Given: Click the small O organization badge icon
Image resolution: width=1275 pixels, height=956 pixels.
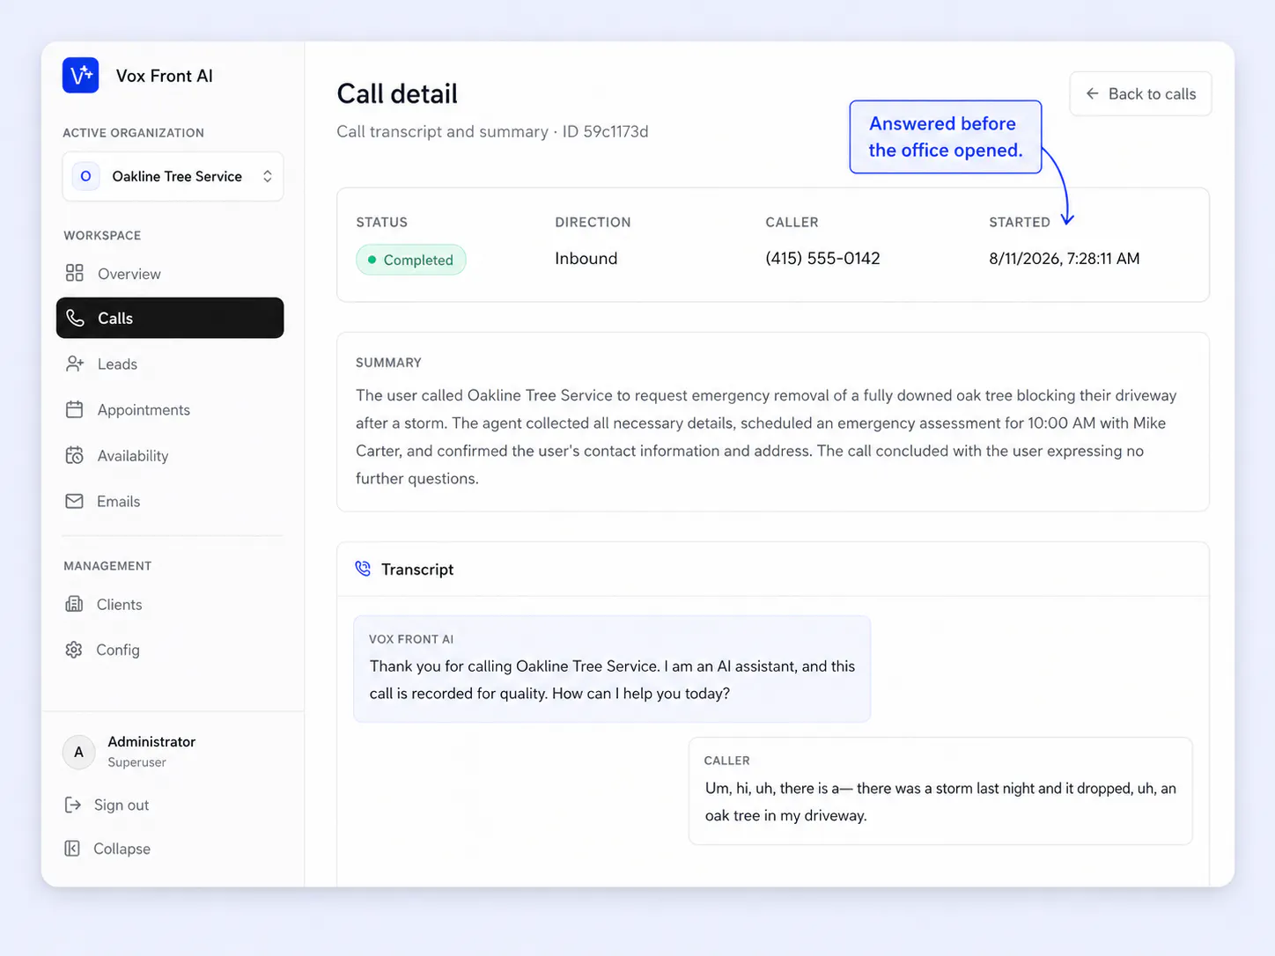Looking at the screenshot, I should tap(85, 176).
